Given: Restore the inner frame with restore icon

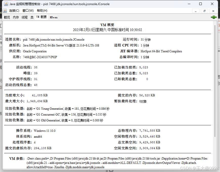Looking at the screenshot, I should pos(205,11).
